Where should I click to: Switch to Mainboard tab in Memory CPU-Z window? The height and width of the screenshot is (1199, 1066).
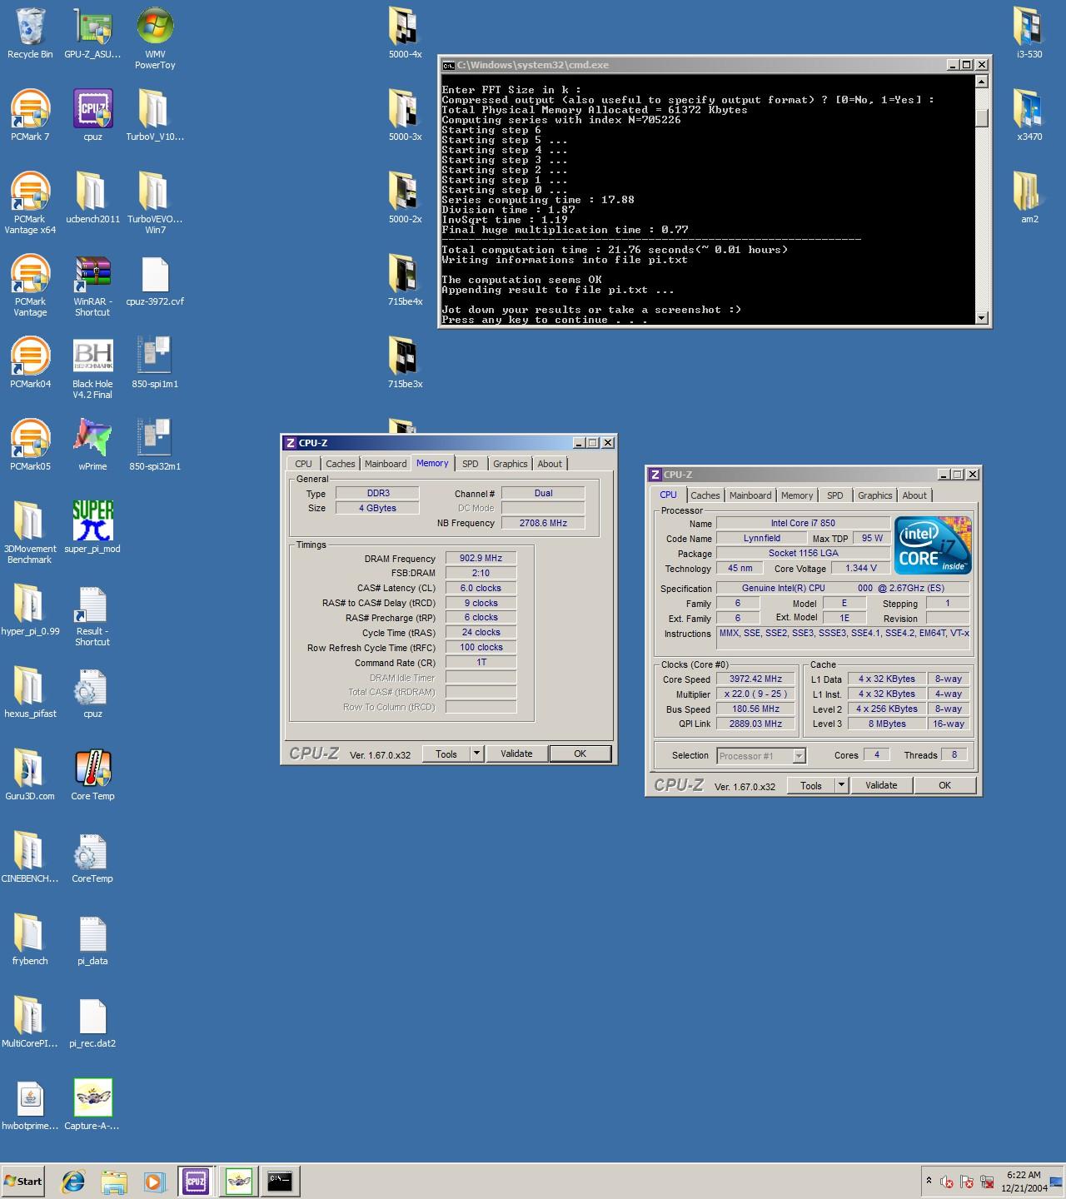point(386,464)
